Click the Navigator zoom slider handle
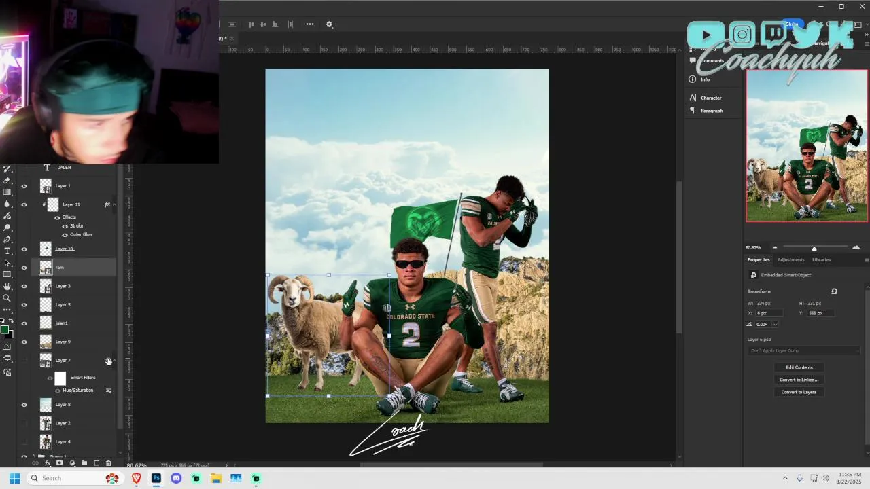Screen dimensions: 870x489 pyautogui.click(x=814, y=248)
